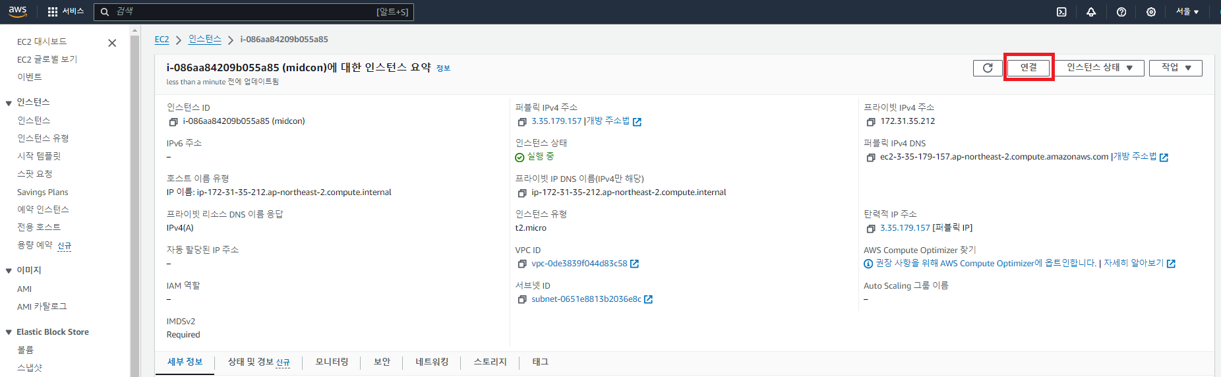1221x377 pixels.
Task: Click 인스턴스 breadcrumb link
Action: (x=204, y=40)
